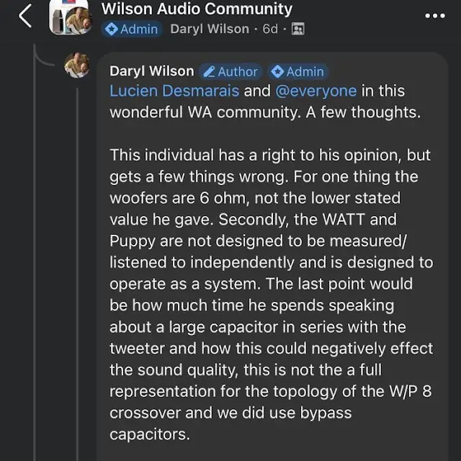
Task: Click the group privacy icon beside 6d
Action: [297, 30]
